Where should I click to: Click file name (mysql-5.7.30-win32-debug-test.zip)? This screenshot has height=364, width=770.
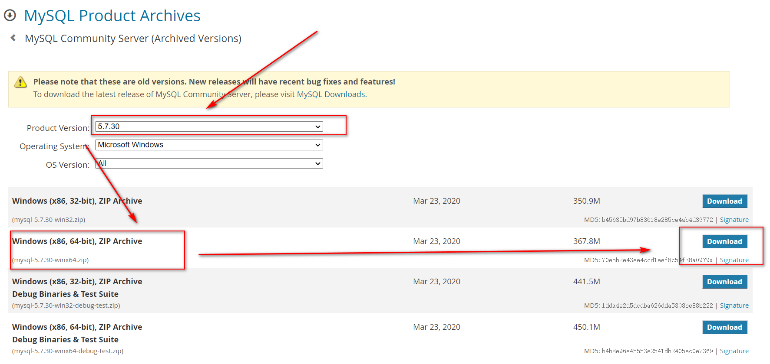66,305
